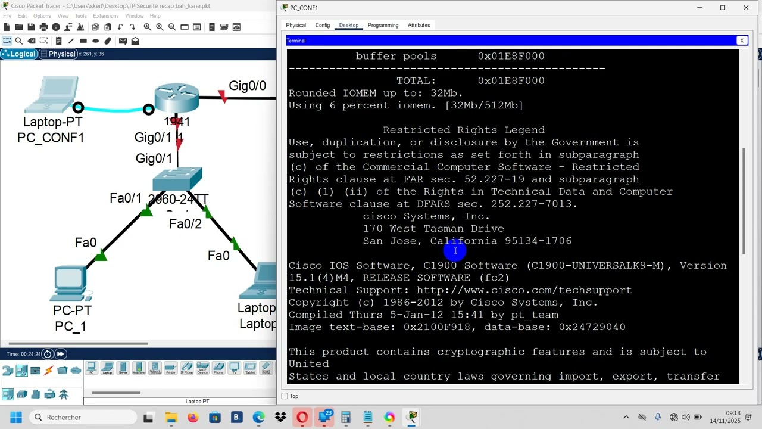Choose the Draw Line tool
This screenshot has width=762, height=429.
tap(71, 41)
